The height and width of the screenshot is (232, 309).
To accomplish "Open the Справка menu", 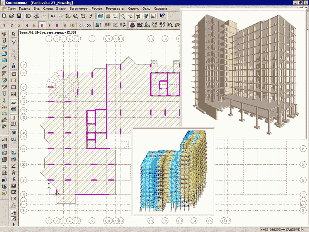I will coord(160,9).
